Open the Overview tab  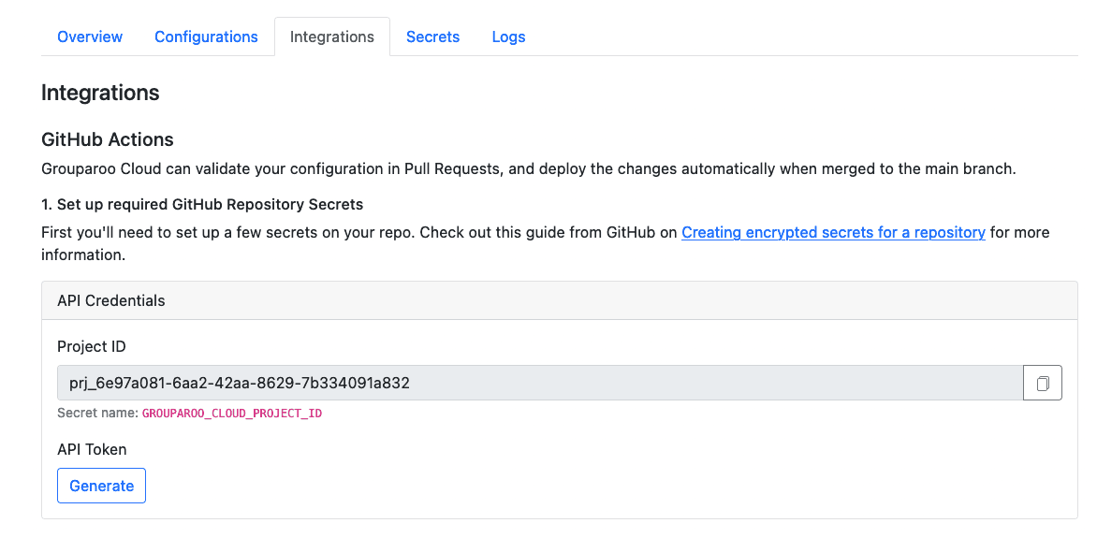point(90,36)
